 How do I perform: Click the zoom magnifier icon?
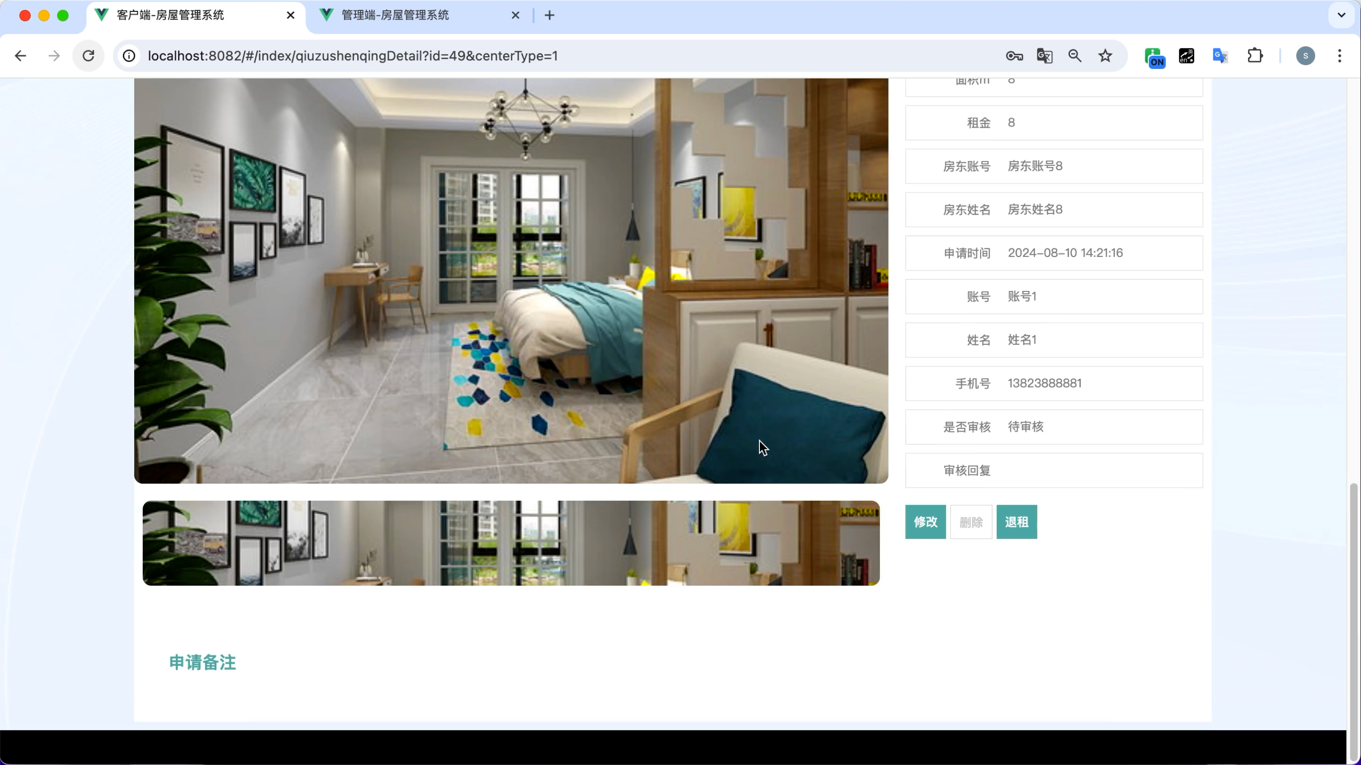pos(1074,56)
